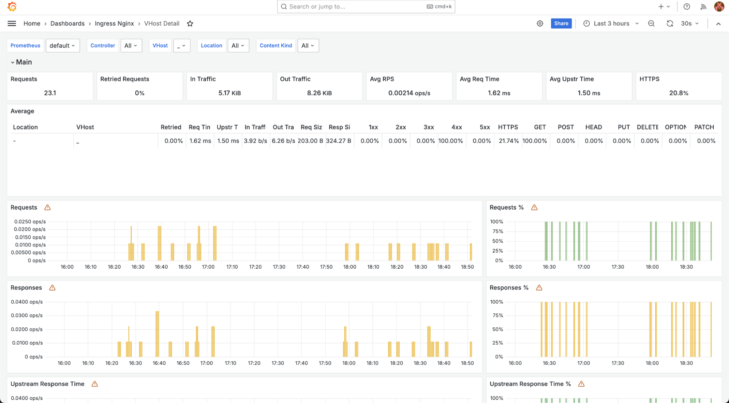The image size is (729, 403).
Task: Click the Grafana logo icon
Action: click(x=12, y=7)
